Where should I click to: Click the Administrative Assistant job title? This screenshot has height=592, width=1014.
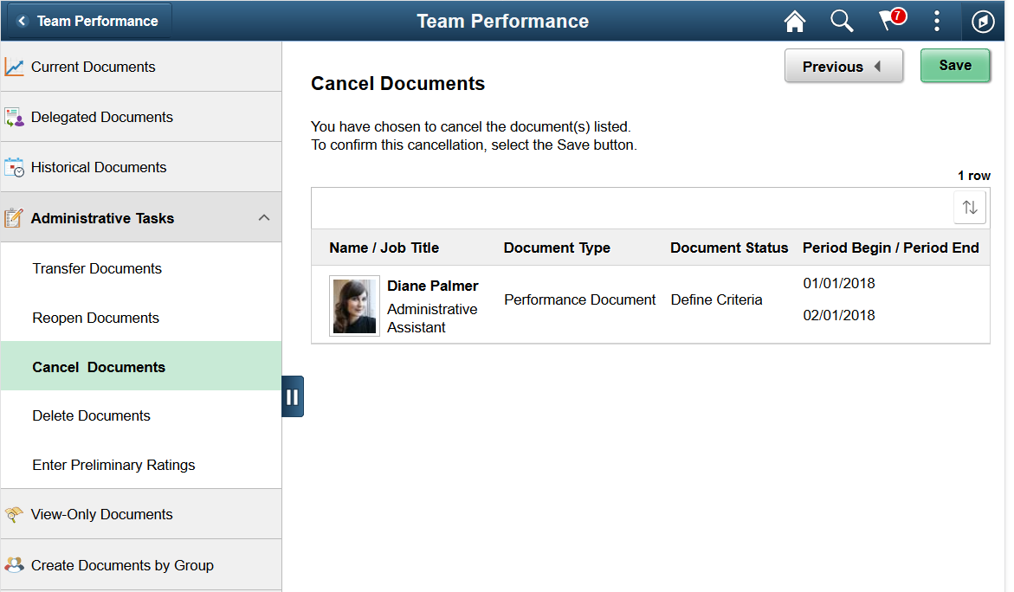[432, 318]
